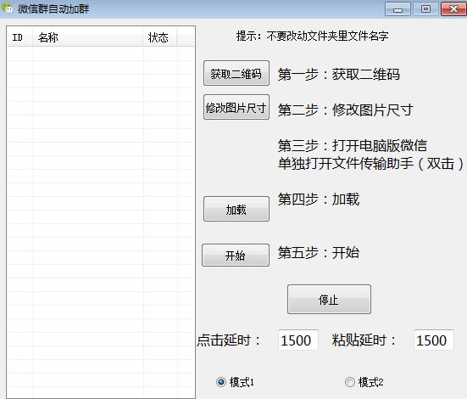Maximize the application window
This screenshot has height=399, width=467.
(425, 9)
